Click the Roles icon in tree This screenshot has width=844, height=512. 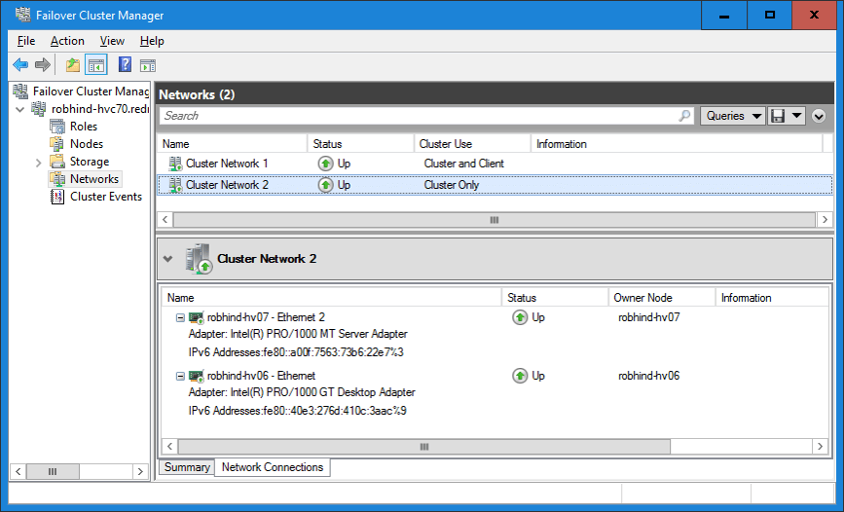point(57,127)
